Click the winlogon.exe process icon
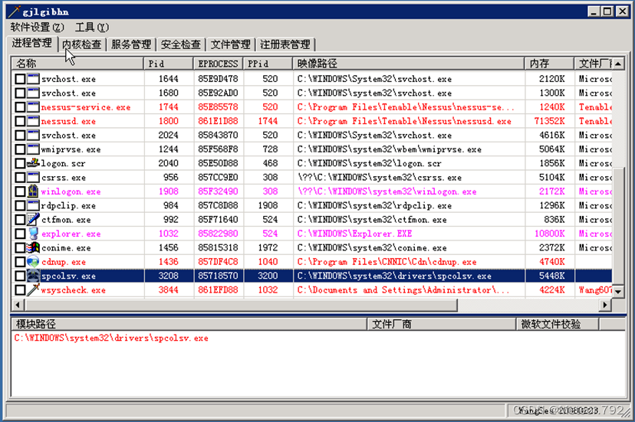The image size is (635, 422). point(33,191)
